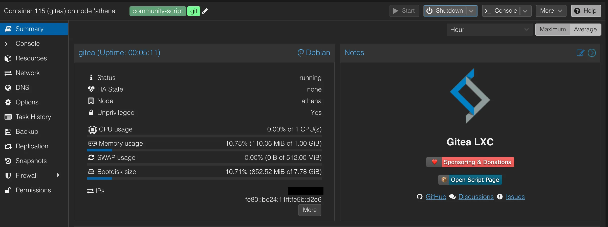Click the git tag label
The image size is (608, 227).
(194, 11)
